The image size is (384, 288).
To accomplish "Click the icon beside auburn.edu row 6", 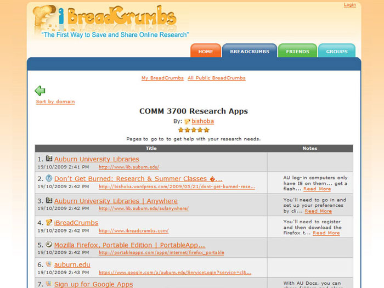I will pos(49,264).
